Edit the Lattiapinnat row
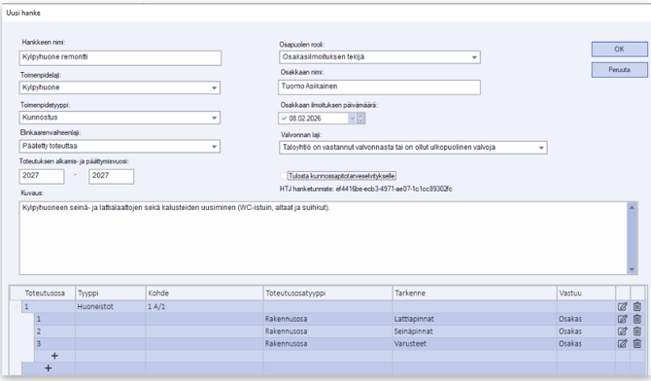Screen dimensions: 651x381 (623, 319)
